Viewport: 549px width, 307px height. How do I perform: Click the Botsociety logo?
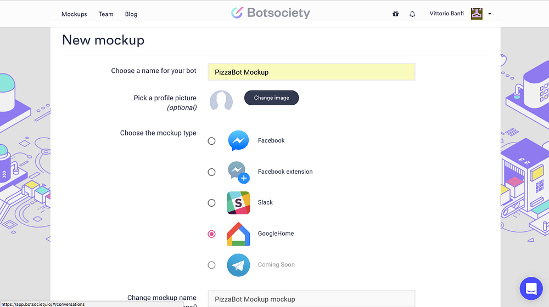click(271, 13)
